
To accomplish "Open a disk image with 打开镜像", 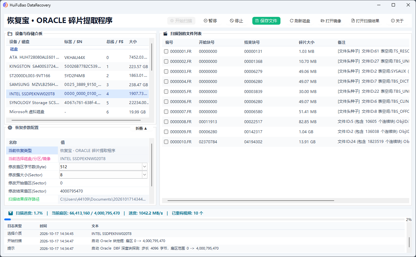I will 331,21.
